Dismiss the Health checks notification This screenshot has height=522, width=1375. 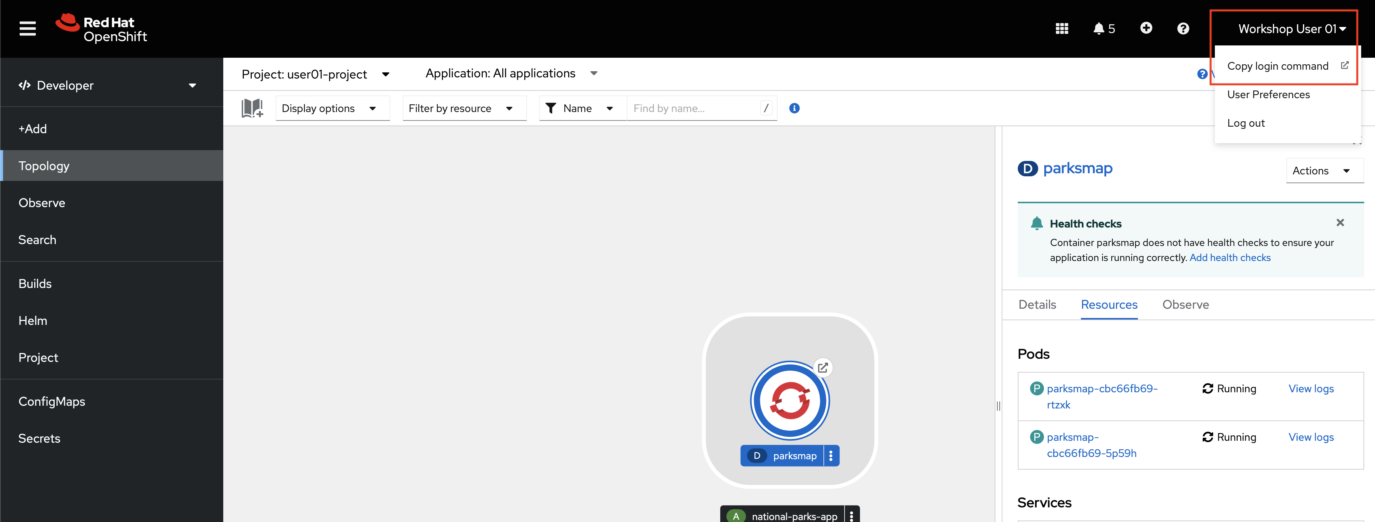(x=1342, y=223)
